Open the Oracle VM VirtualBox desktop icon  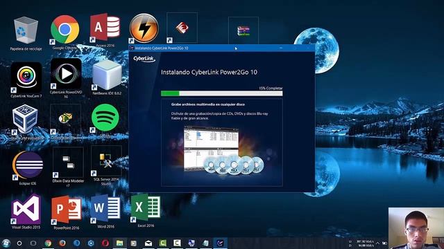[25, 119]
